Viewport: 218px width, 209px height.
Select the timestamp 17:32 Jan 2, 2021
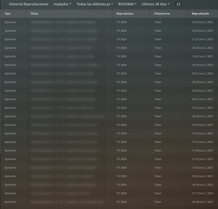[x=203, y=159]
